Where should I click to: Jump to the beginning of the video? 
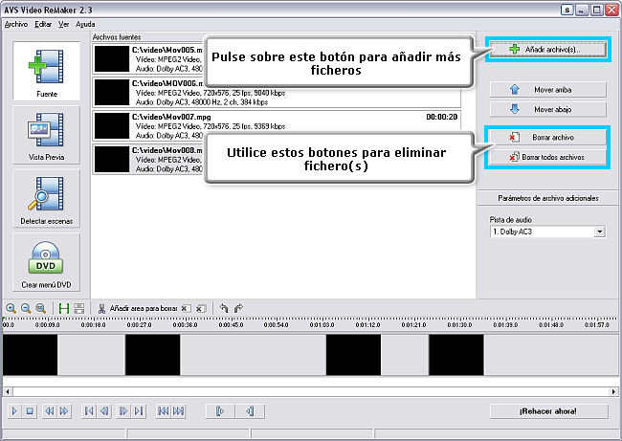(x=89, y=410)
